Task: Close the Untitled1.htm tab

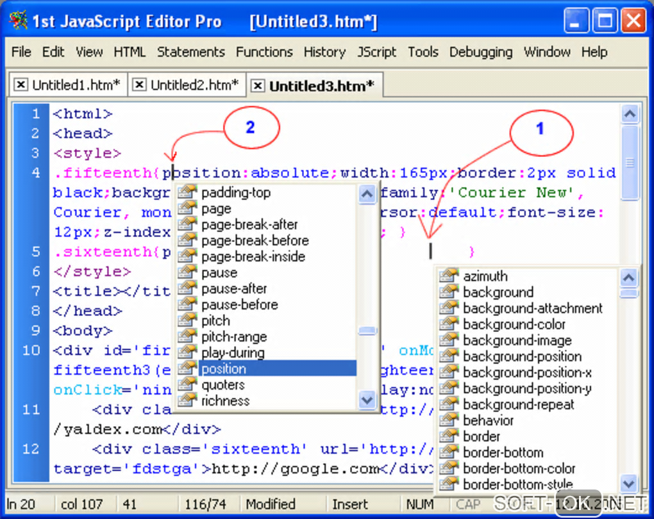Action: coord(21,85)
